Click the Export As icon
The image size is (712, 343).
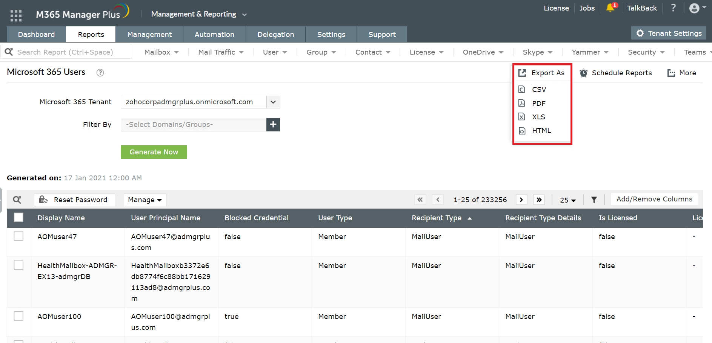coord(522,73)
